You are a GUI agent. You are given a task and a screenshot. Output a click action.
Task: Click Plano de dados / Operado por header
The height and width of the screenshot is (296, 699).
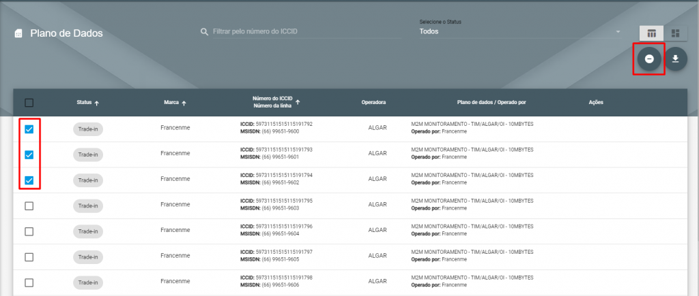pyautogui.click(x=491, y=103)
